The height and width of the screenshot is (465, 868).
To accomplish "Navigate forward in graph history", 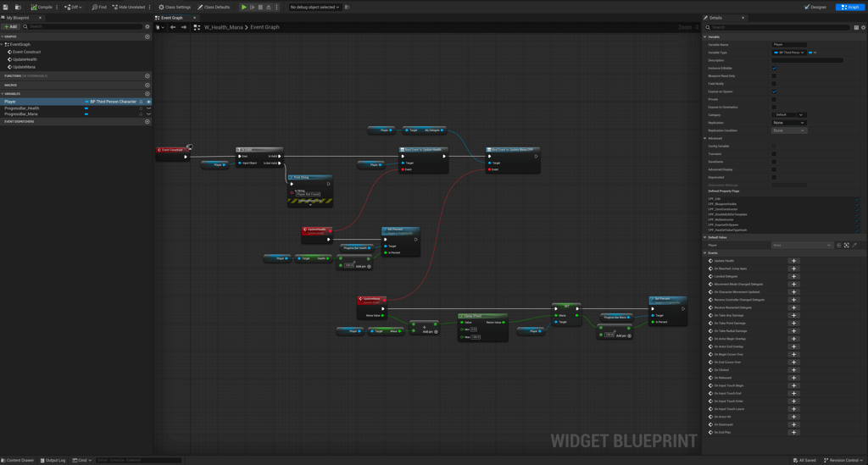I will pos(184,27).
